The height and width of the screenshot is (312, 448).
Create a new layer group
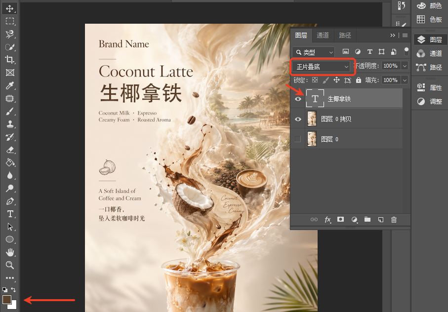[367, 219]
